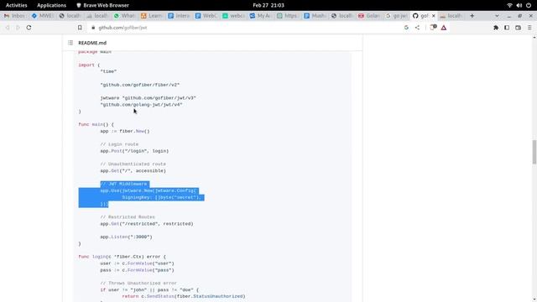This screenshot has width=537, height=302.
Task: Open the browser extensions puzzle icon
Action: 496,28
